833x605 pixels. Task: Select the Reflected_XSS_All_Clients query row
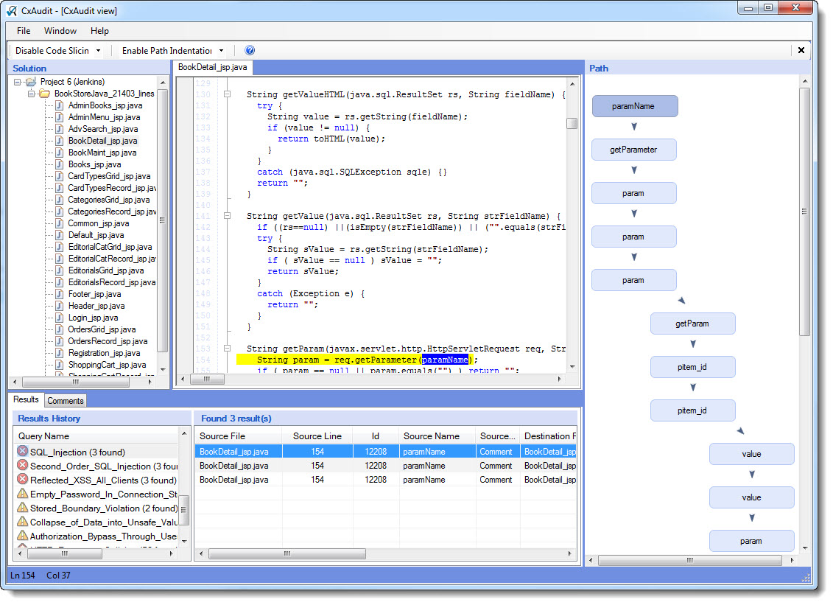(x=103, y=480)
